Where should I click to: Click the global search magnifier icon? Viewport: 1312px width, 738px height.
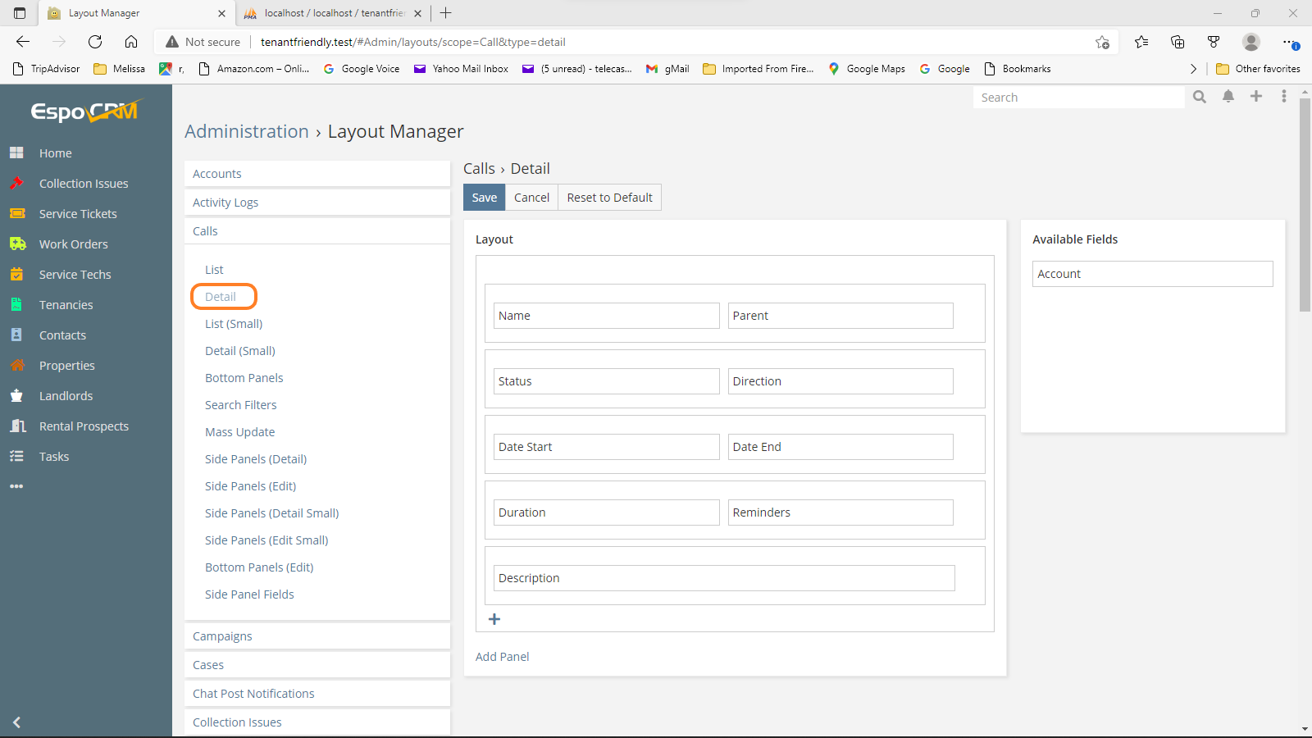point(1200,97)
